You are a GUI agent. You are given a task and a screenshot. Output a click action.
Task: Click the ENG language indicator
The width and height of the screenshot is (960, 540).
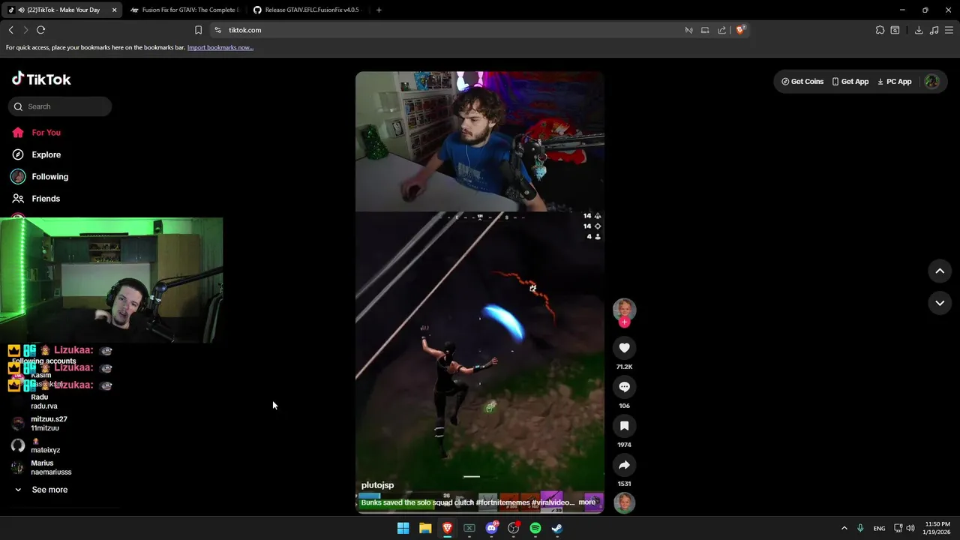(879, 528)
